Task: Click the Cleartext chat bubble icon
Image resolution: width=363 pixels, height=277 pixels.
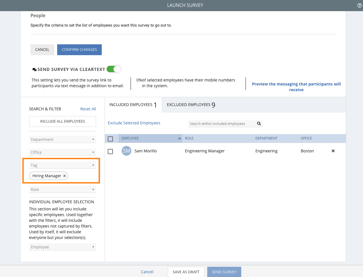Action: point(34,69)
